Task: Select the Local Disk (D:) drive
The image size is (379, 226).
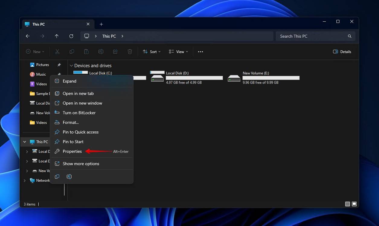Action: click(187, 78)
